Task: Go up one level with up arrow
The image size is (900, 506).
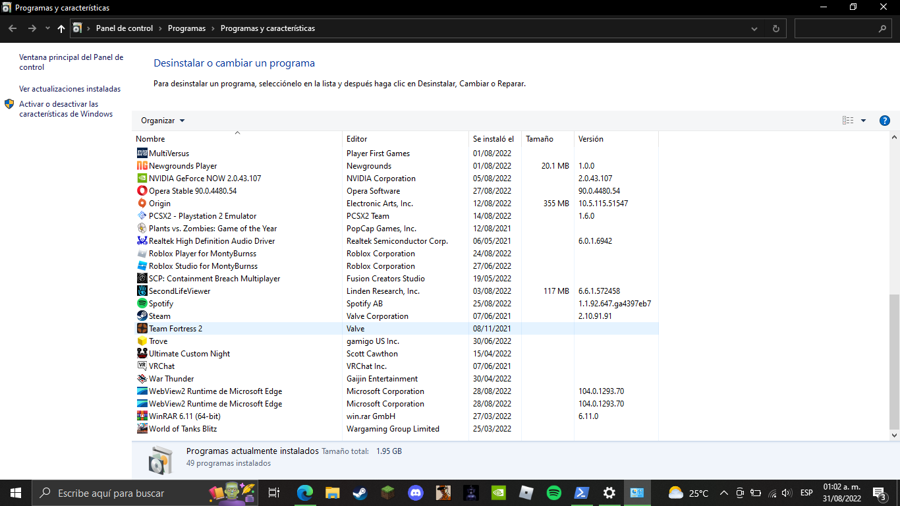Action: [61, 29]
